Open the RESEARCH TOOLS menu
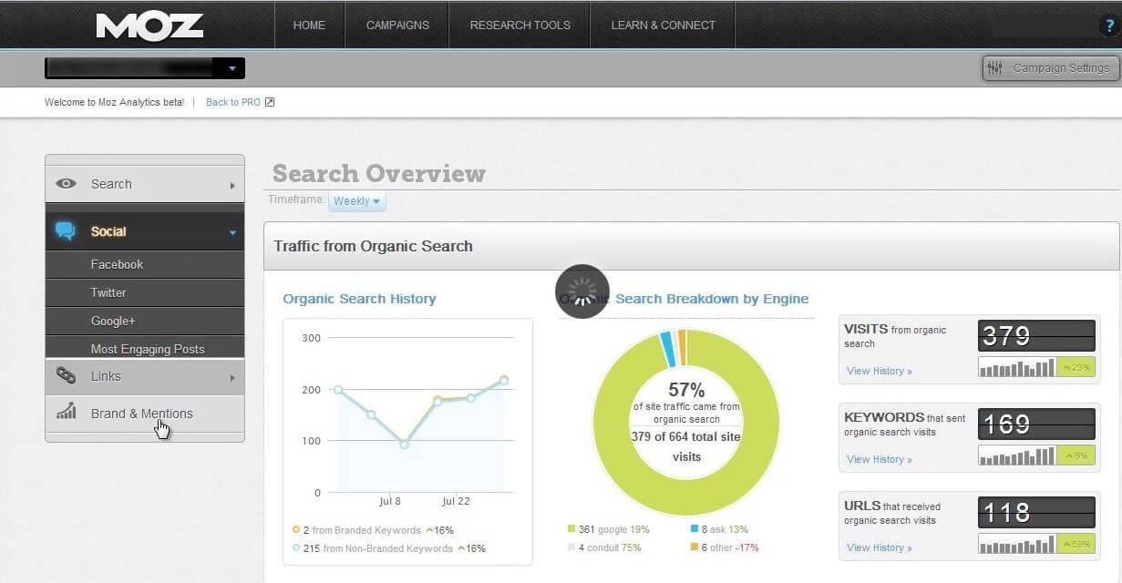Viewport: 1122px width, 583px height. click(520, 26)
